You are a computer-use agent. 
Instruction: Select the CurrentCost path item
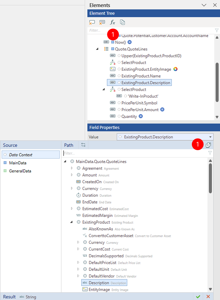point(99,249)
